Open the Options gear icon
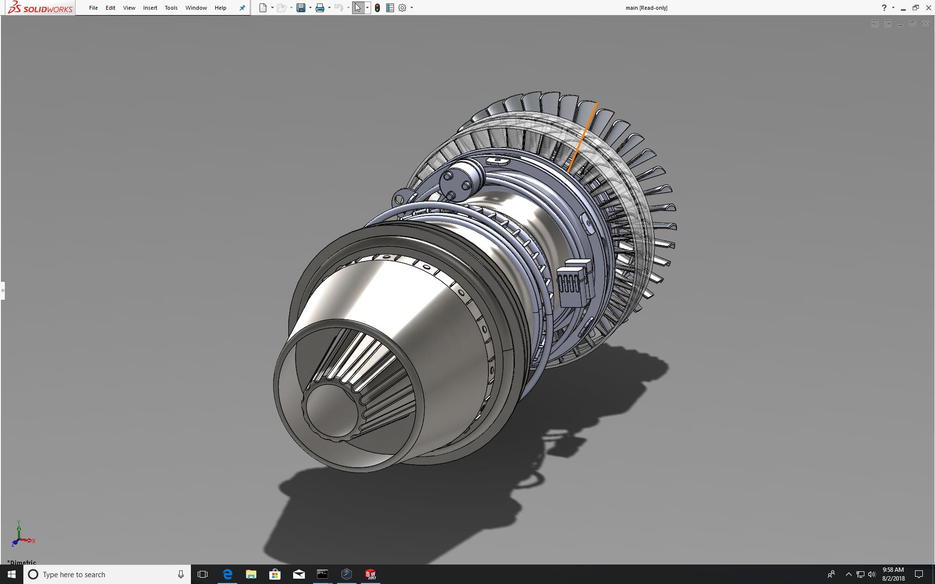Viewport: 935px width, 584px height. [402, 8]
